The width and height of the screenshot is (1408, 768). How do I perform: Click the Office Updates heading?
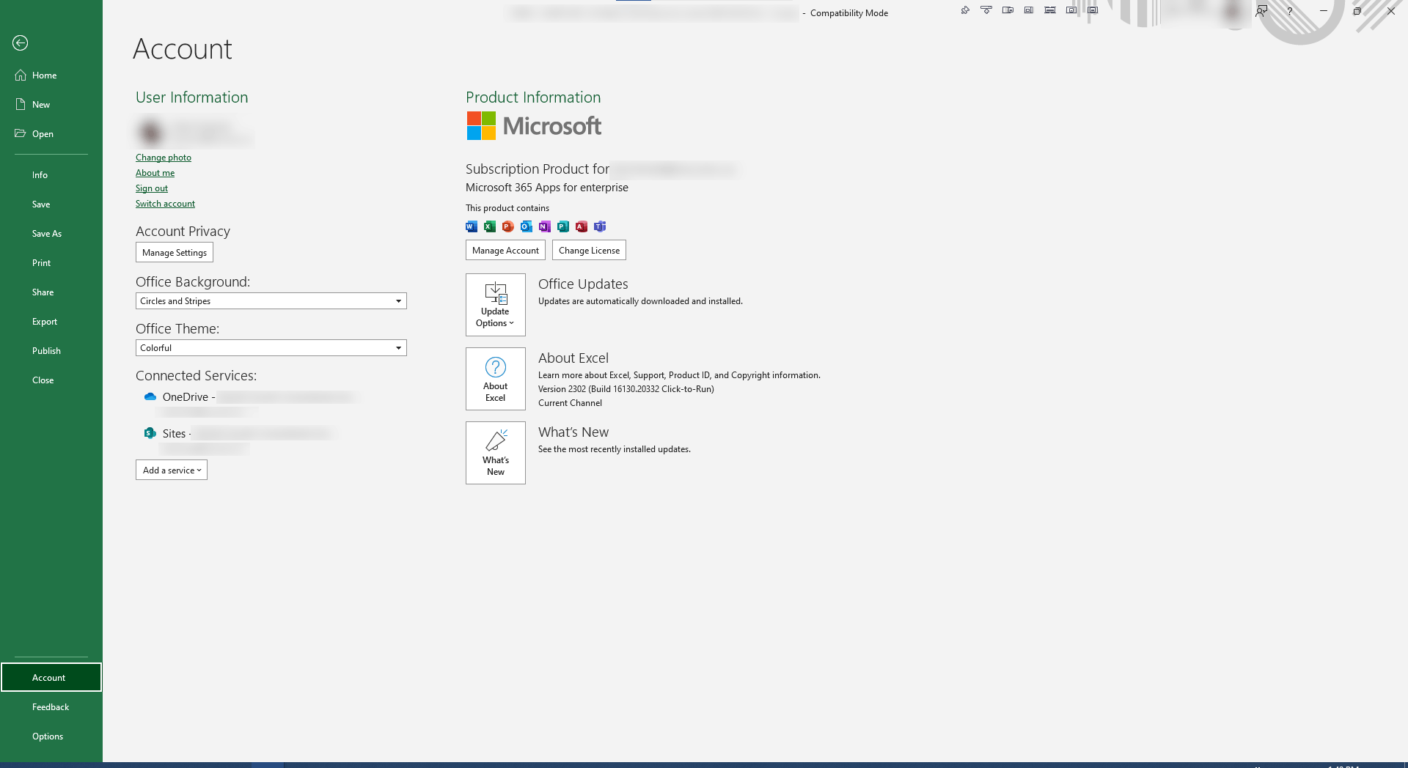583,284
